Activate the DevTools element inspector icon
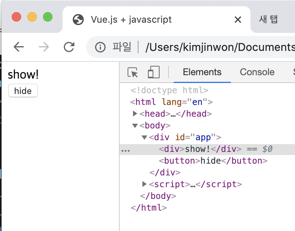Image resolution: width=295 pixels, height=231 pixels. [133, 72]
